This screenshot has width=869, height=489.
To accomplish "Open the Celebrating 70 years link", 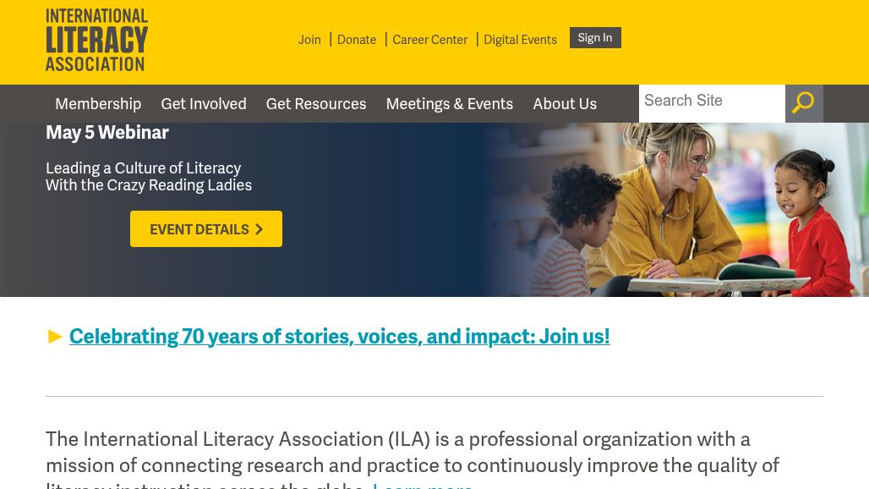I will (339, 336).
